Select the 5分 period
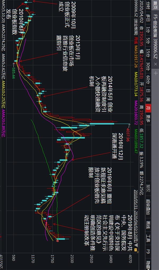This screenshot has width=159, height=270. click(148, 41)
